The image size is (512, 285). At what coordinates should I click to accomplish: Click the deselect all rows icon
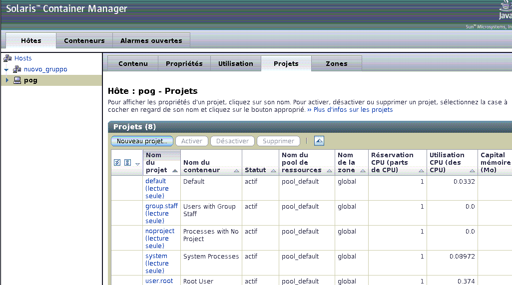(128, 163)
